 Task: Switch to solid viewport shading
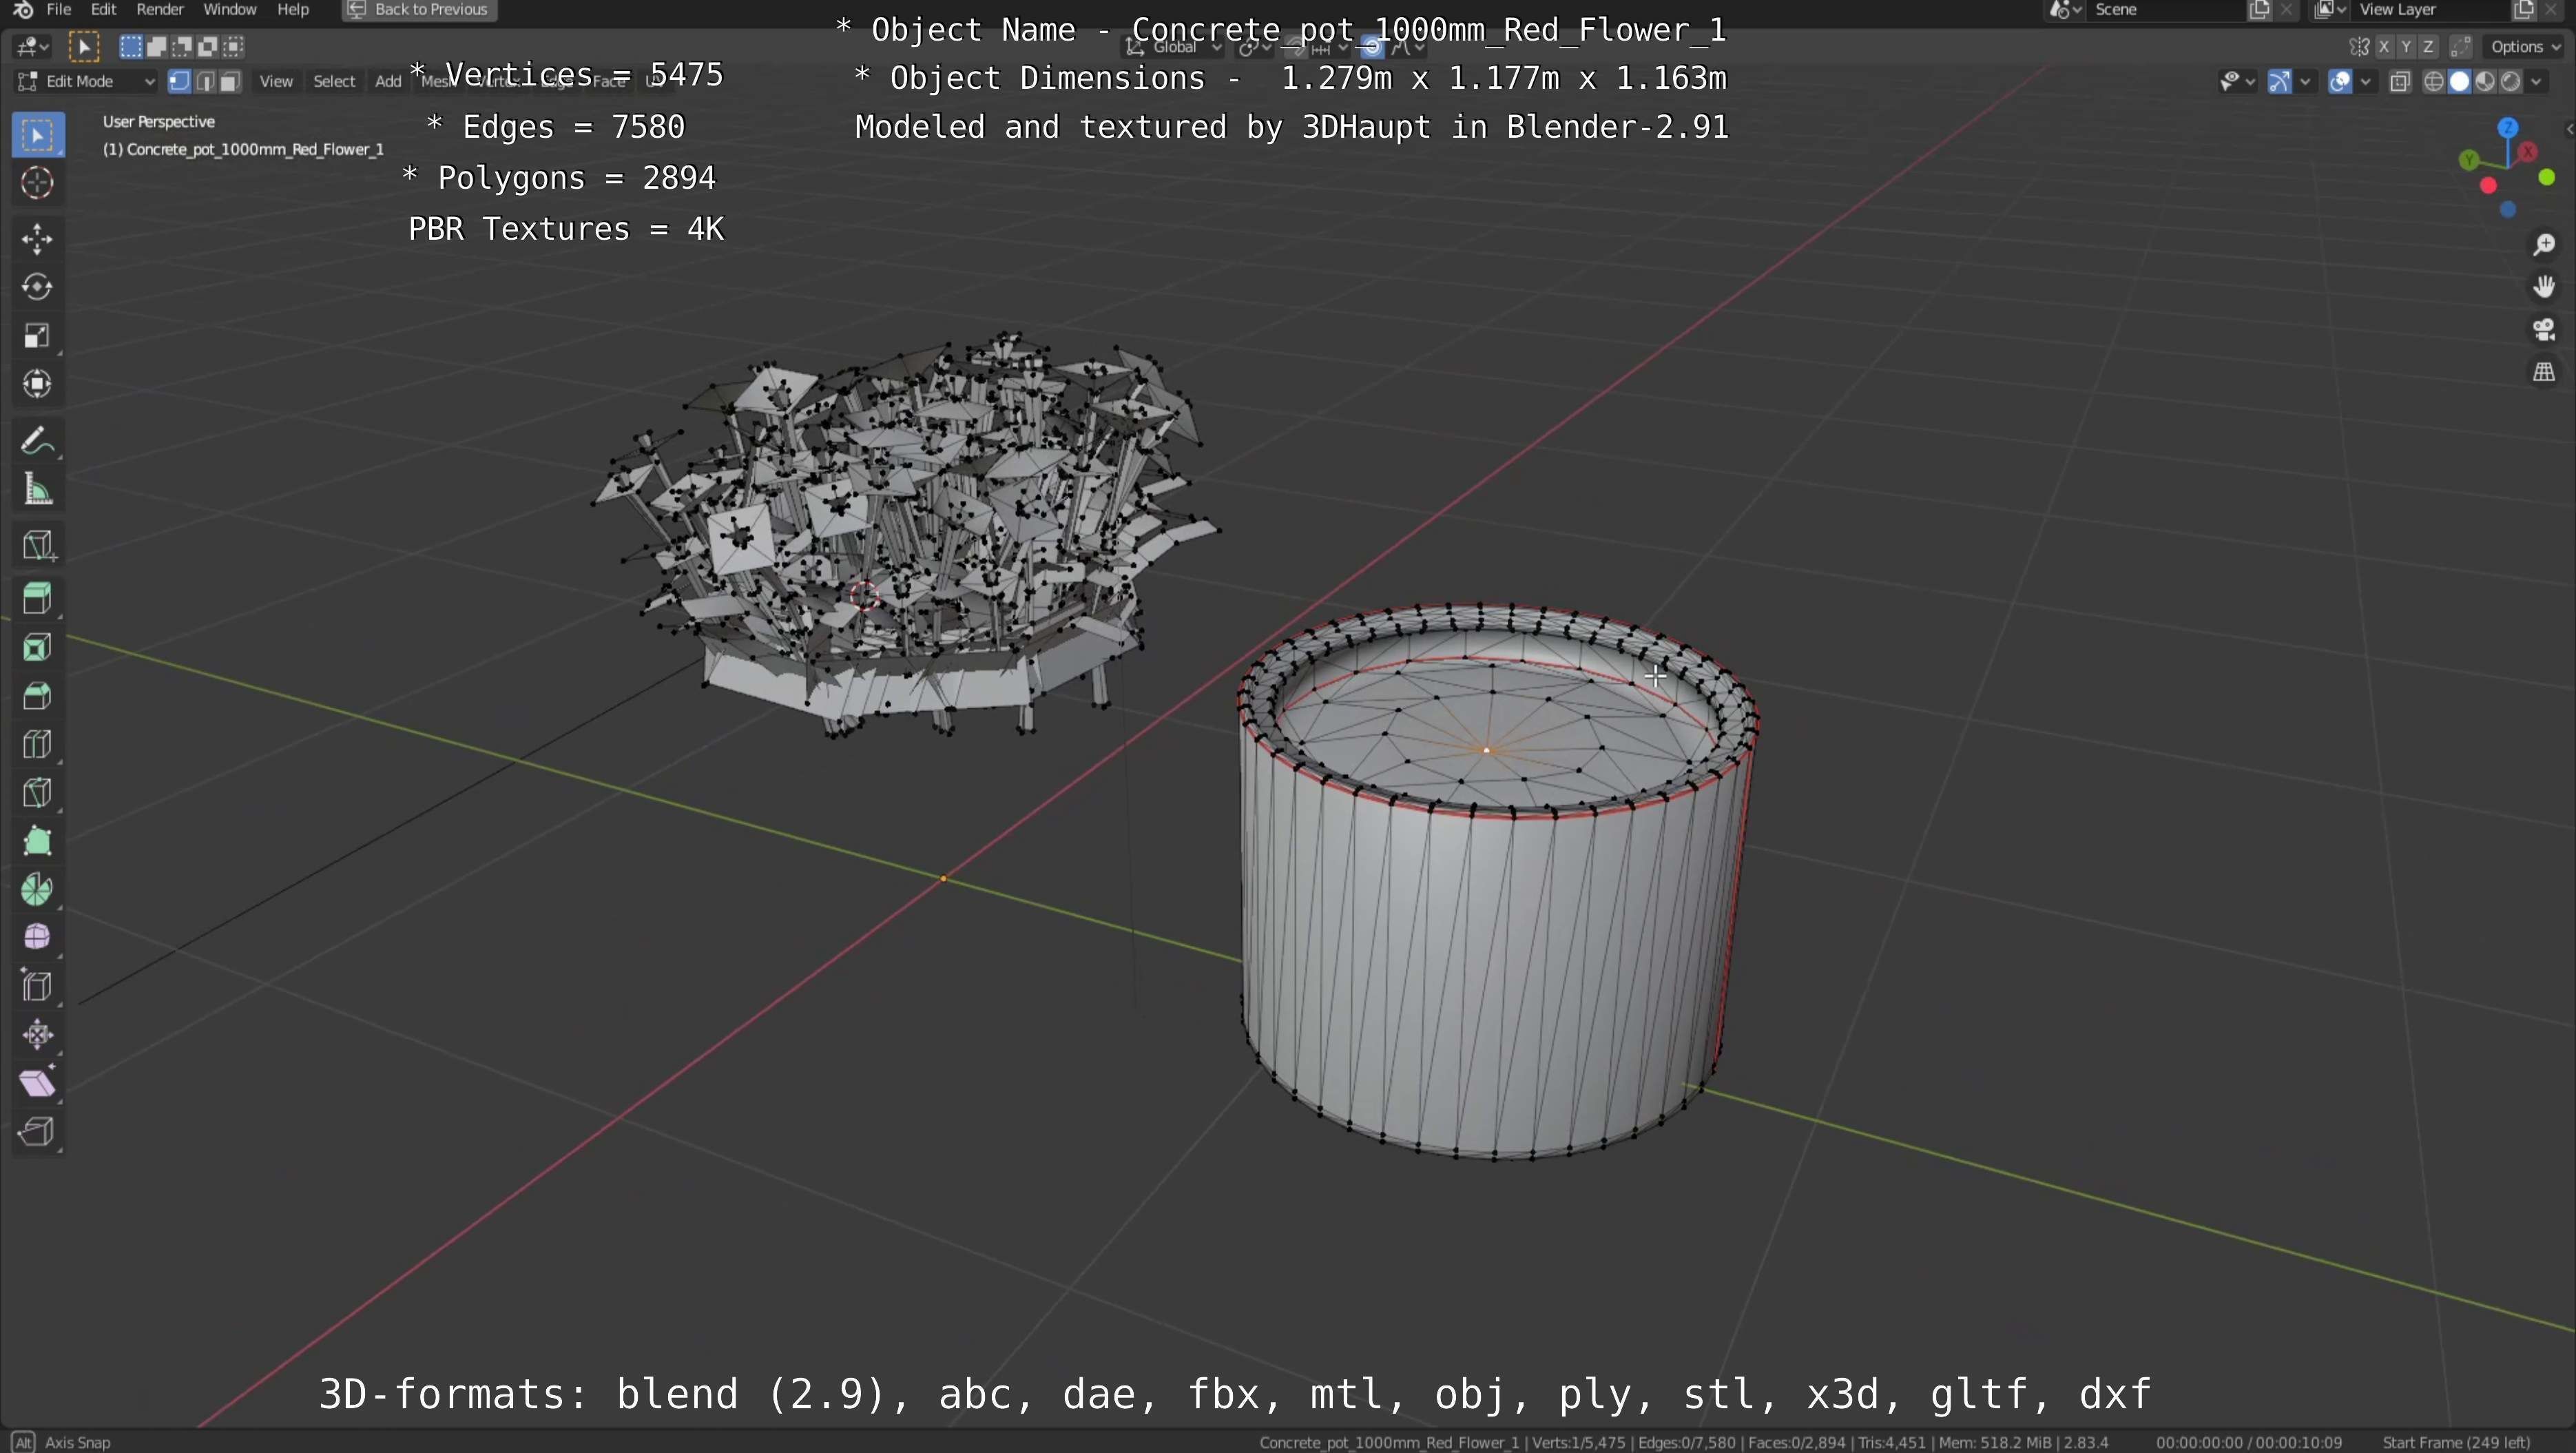tap(2460, 82)
